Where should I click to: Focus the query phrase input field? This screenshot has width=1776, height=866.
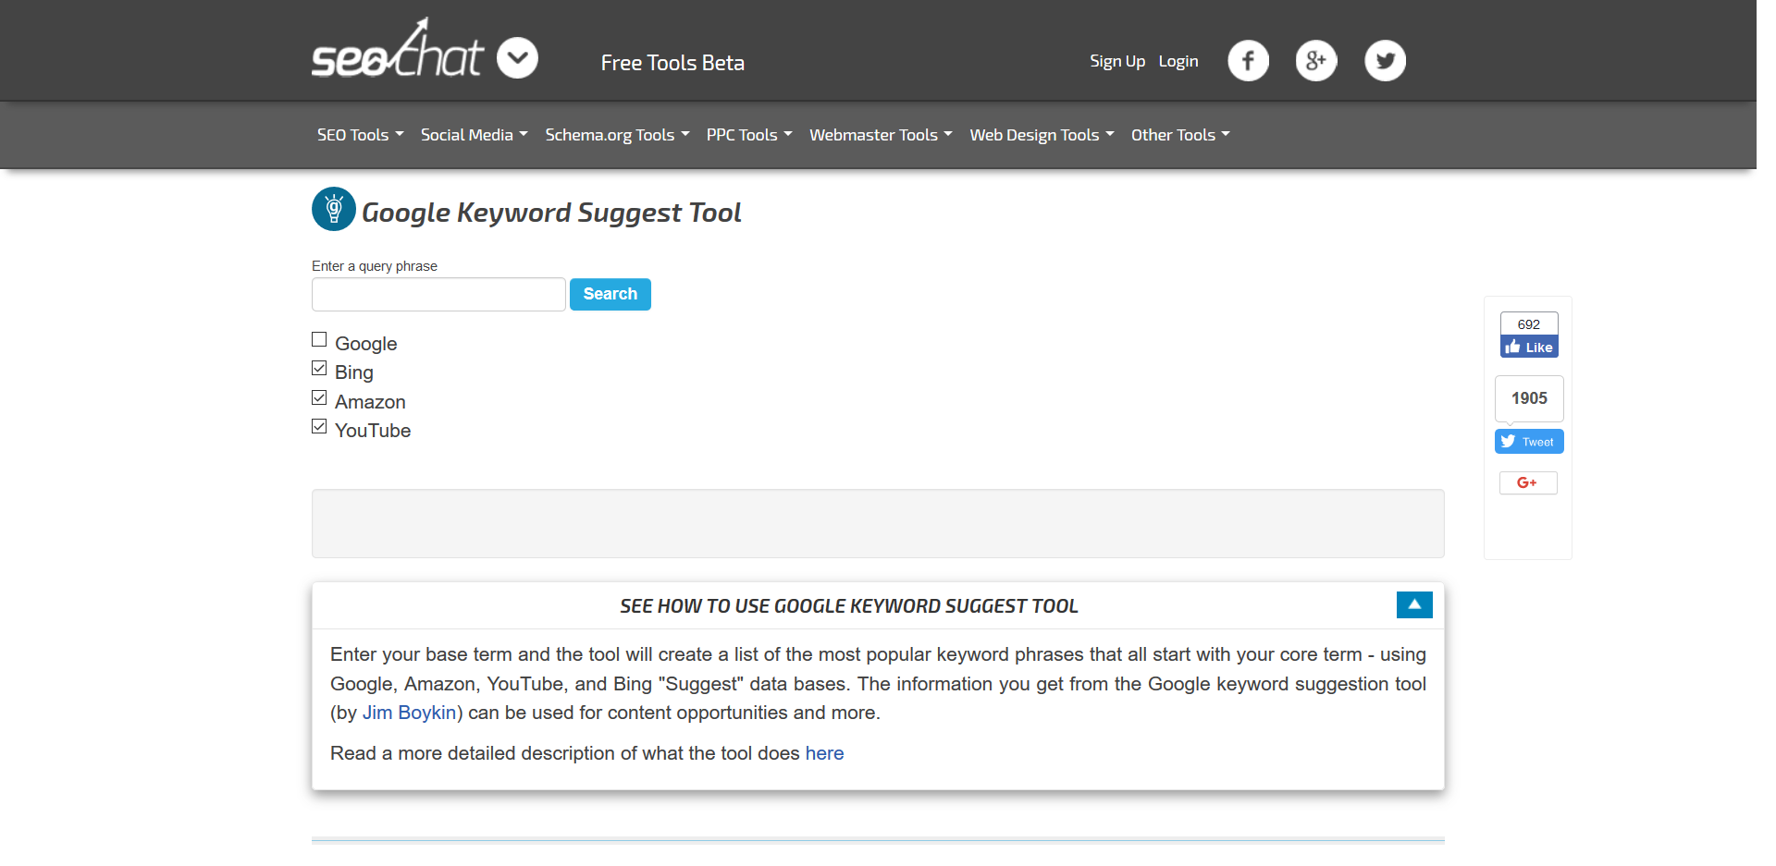(x=438, y=294)
